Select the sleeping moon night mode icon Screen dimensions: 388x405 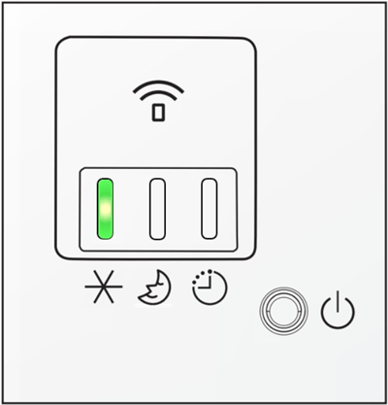154,287
